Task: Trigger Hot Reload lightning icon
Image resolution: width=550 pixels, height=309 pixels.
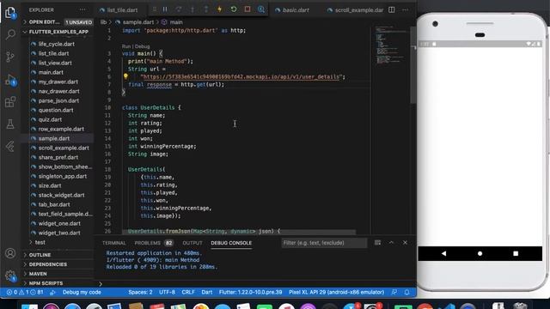Action: (x=220, y=9)
